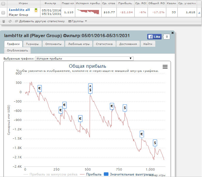The width and height of the screenshot is (202, 177).
Task: Toggle Прибыль за минусом рейка legend
Action: click(x=50, y=174)
